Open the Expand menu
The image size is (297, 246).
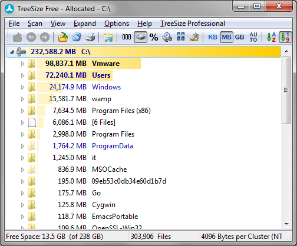coord(85,24)
